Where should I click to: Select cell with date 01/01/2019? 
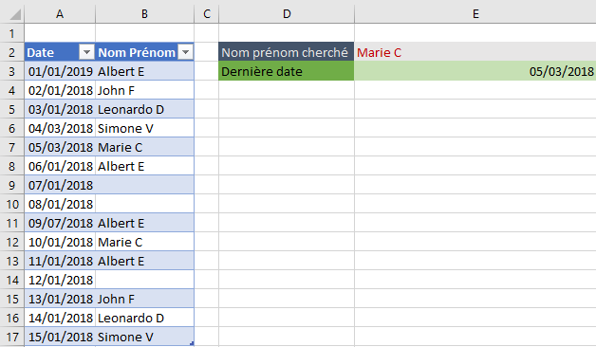(x=60, y=71)
